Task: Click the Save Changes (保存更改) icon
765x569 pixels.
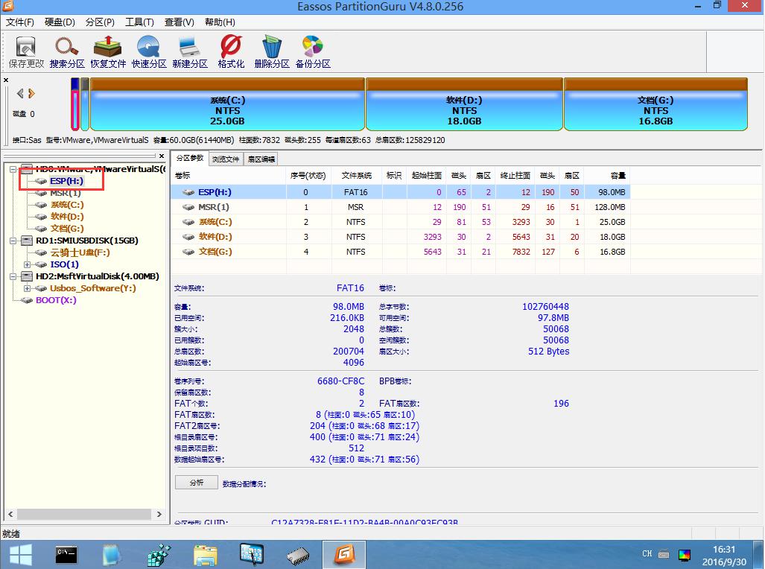Action: click(x=26, y=51)
